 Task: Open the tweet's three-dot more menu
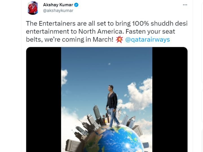[185, 5]
